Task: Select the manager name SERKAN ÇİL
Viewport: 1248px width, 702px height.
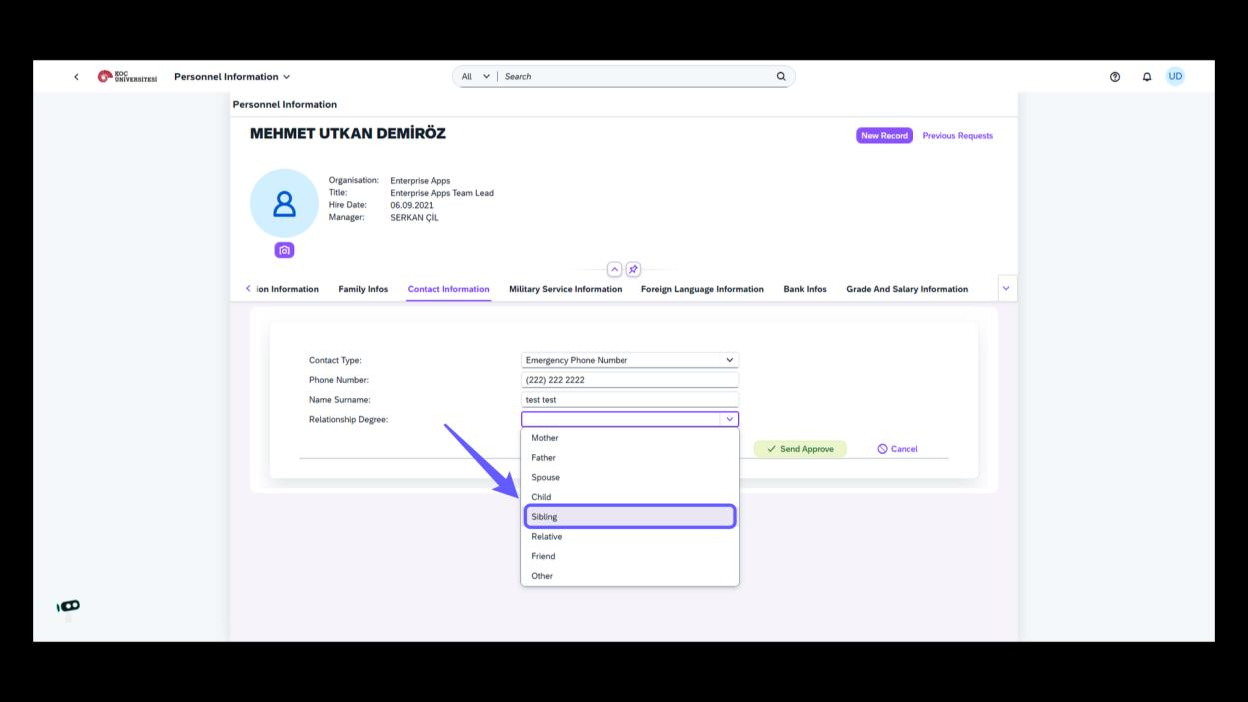Action: tap(414, 217)
